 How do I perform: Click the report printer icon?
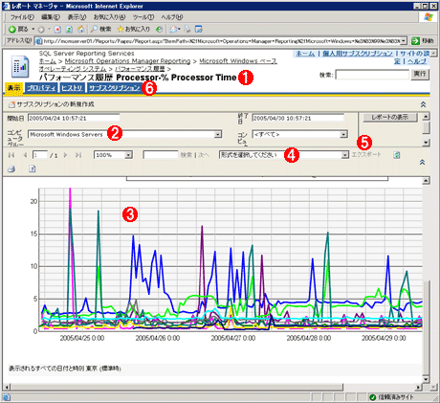[x=11, y=168]
